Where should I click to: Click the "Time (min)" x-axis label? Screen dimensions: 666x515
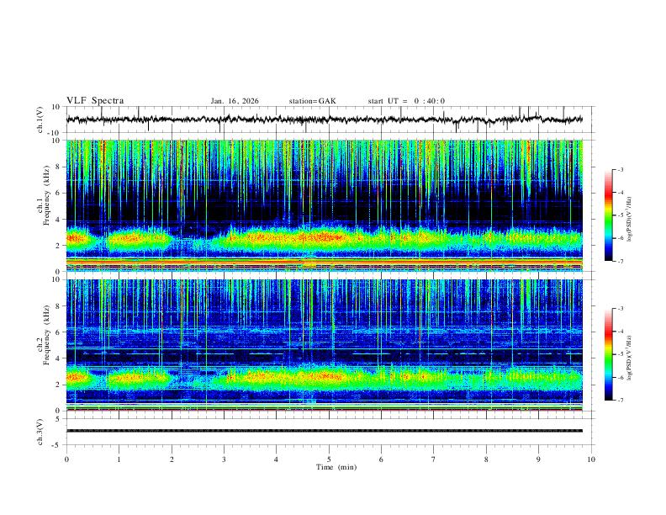coord(336,467)
